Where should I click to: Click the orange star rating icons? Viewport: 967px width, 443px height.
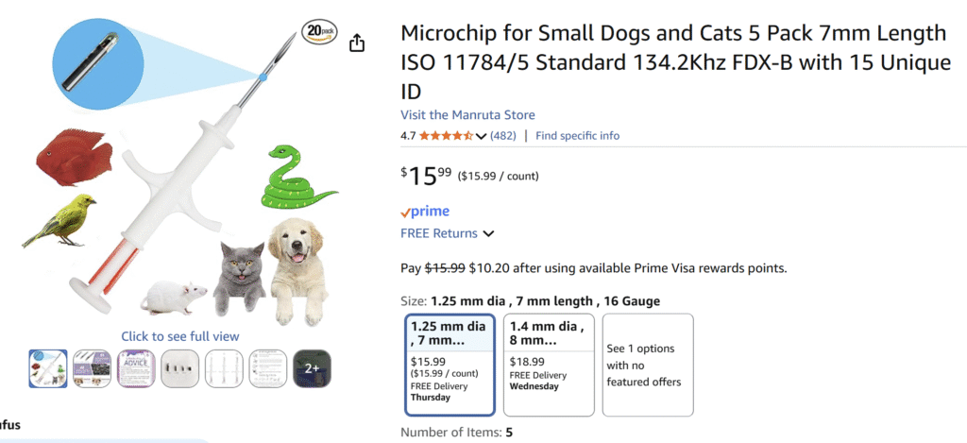[x=447, y=136]
